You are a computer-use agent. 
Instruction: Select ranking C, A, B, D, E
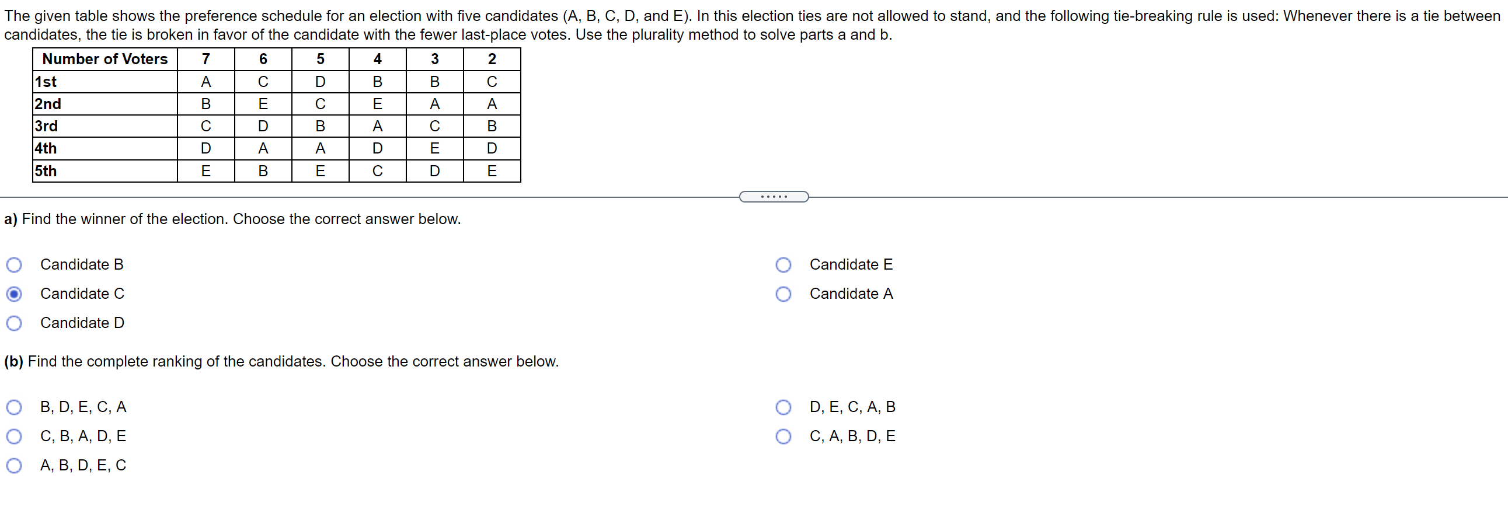[783, 436]
